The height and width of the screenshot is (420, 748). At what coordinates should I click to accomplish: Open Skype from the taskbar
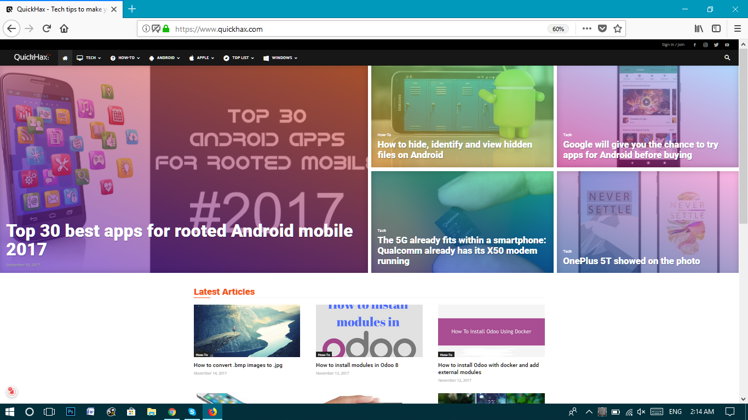[x=192, y=412]
